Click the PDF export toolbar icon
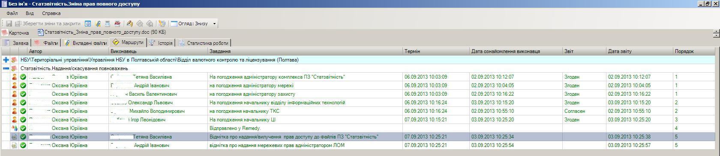 coord(117,24)
